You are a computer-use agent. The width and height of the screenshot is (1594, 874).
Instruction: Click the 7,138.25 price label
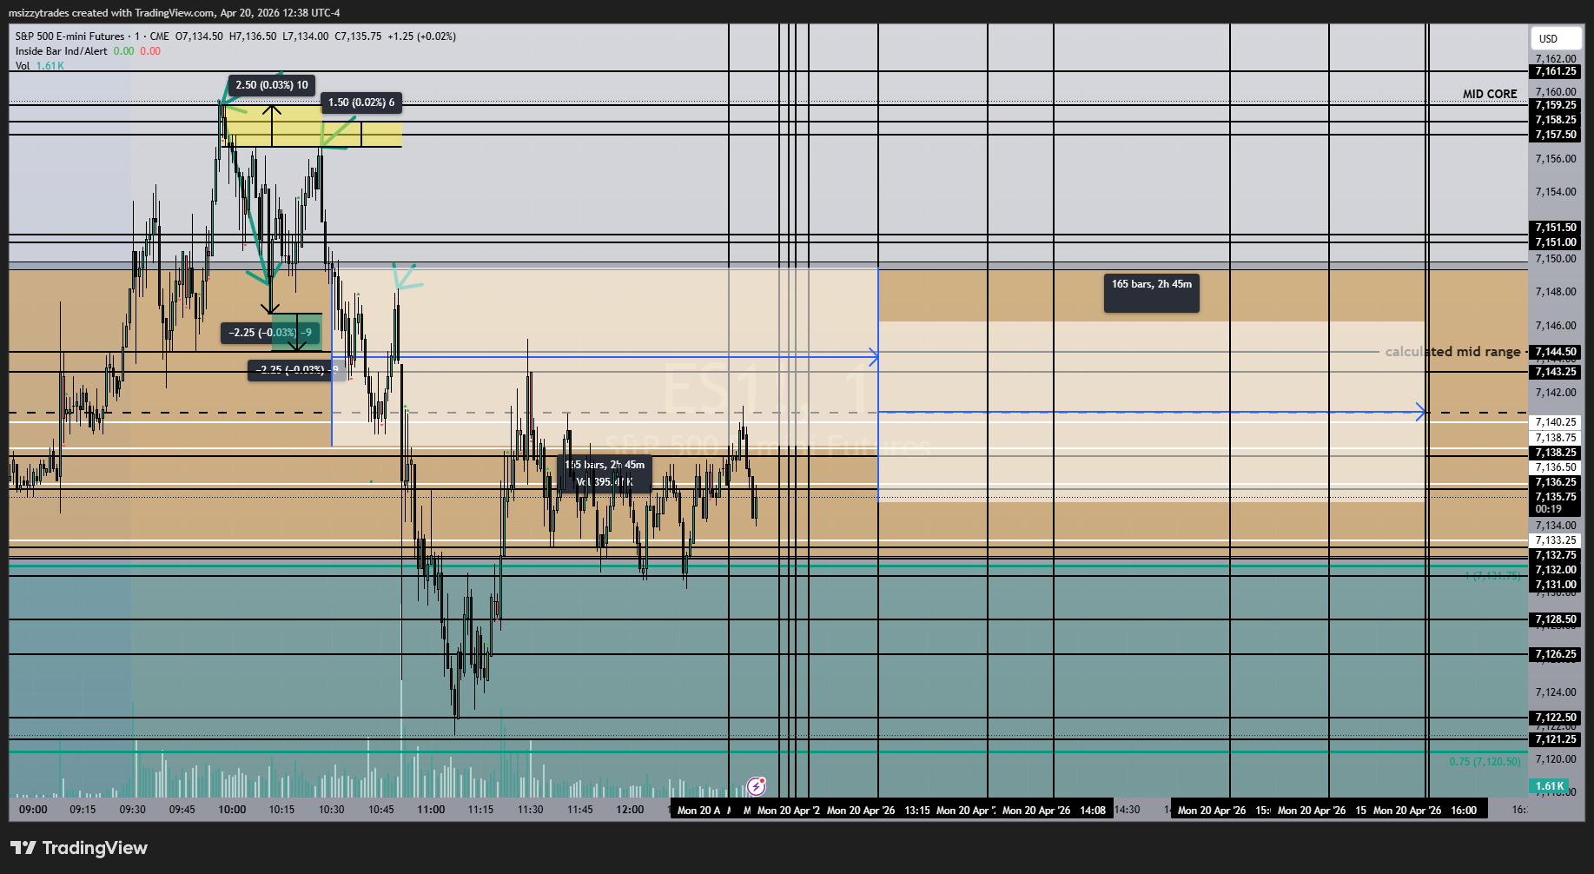(x=1556, y=453)
